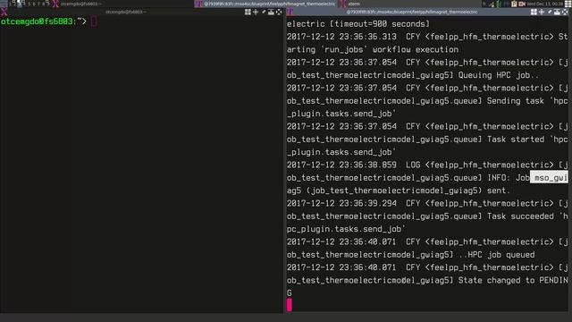Click the 'State changed to PENDIN' text
Screen dimensions: 572x322
click(x=513, y=280)
